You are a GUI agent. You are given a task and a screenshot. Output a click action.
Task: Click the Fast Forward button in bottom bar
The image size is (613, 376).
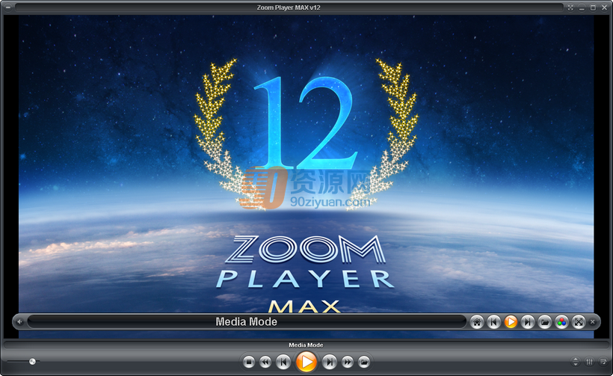point(347,363)
